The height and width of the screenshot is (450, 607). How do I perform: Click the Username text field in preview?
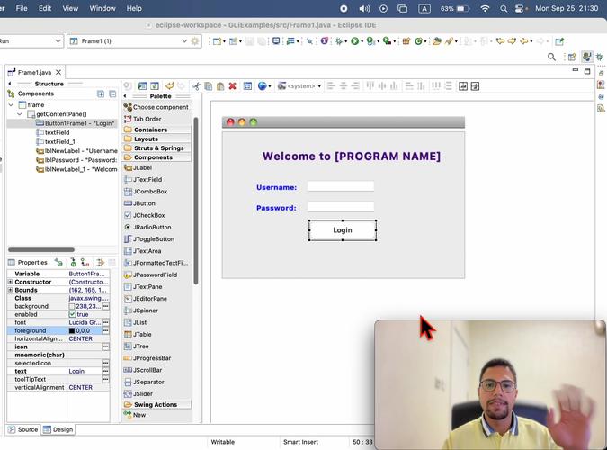pos(340,186)
